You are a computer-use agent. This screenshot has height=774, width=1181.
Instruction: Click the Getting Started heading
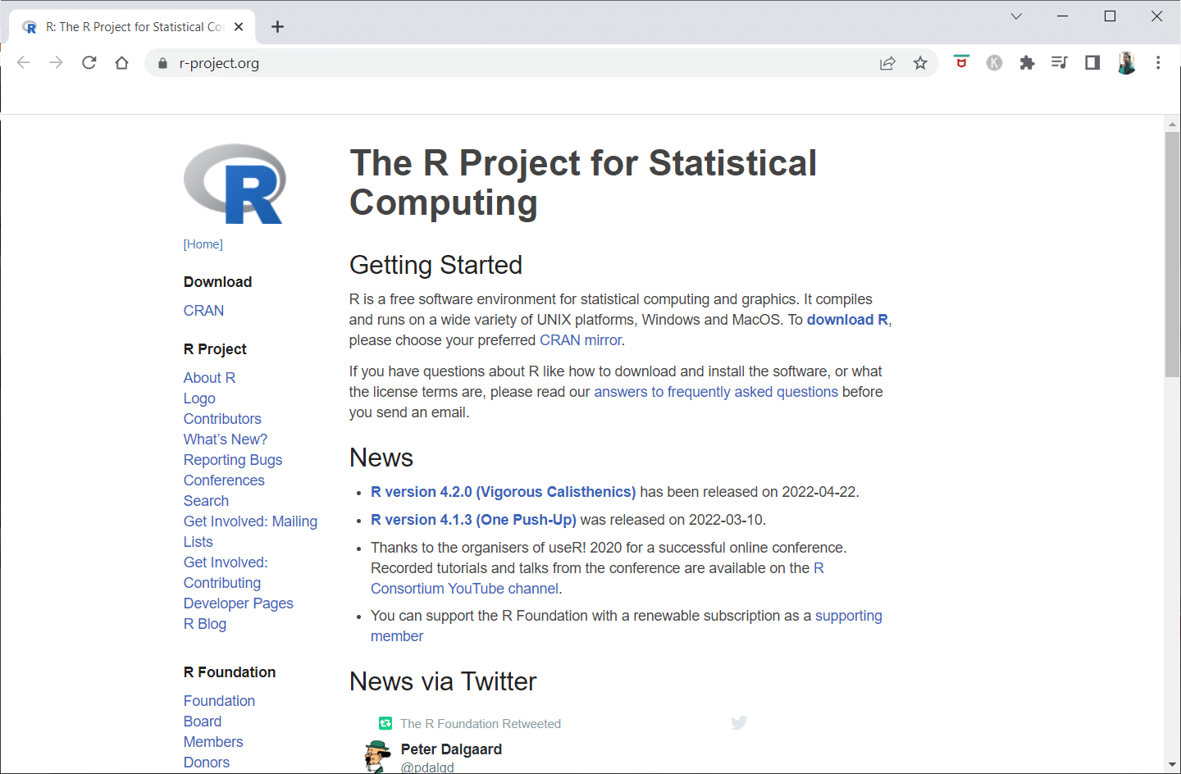(x=435, y=265)
